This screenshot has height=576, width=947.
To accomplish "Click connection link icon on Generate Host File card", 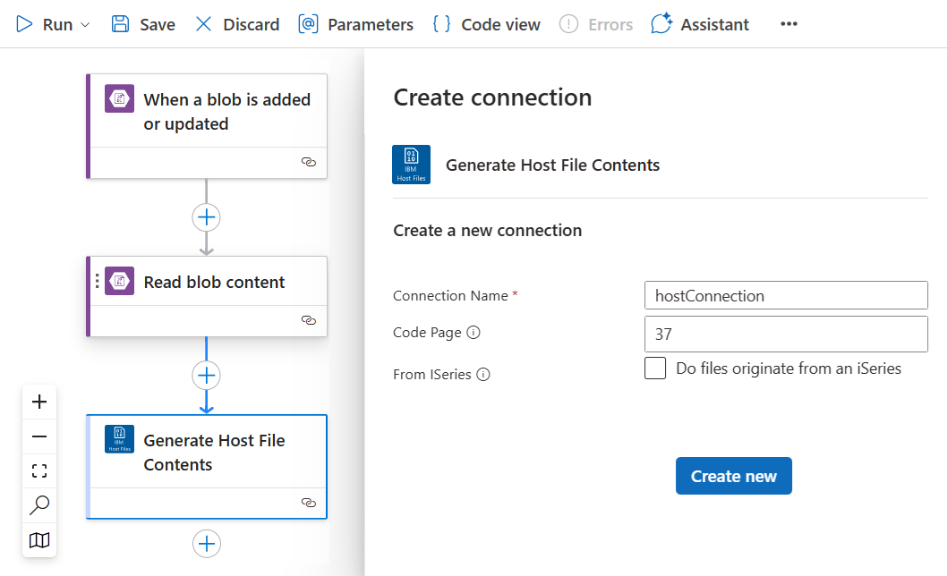I will click(309, 503).
